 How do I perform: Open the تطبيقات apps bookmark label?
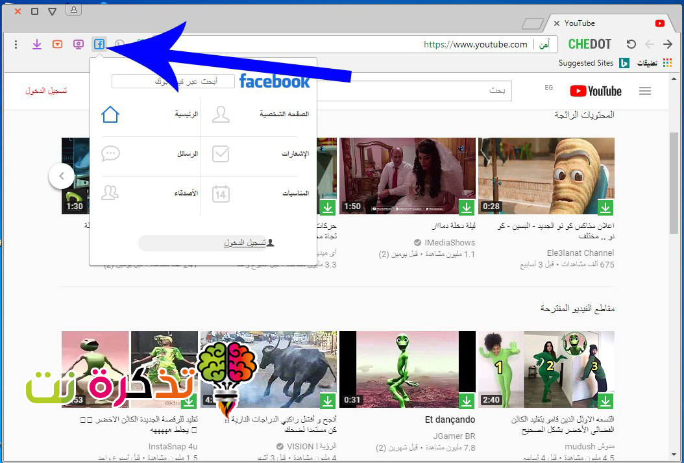tap(648, 63)
